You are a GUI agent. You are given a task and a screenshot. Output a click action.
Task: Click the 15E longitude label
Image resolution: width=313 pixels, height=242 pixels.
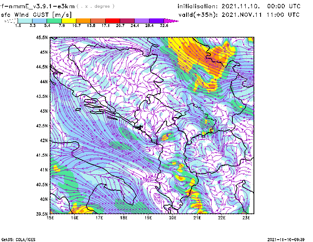[50, 218]
